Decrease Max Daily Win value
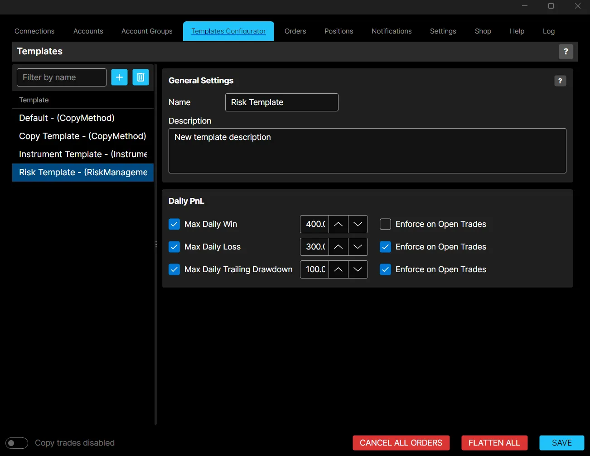 click(x=358, y=224)
